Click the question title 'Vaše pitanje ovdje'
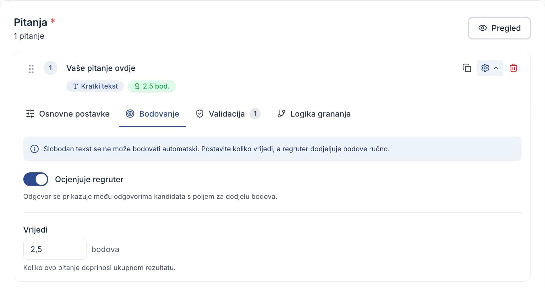545x288 pixels. pyautogui.click(x=101, y=68)
